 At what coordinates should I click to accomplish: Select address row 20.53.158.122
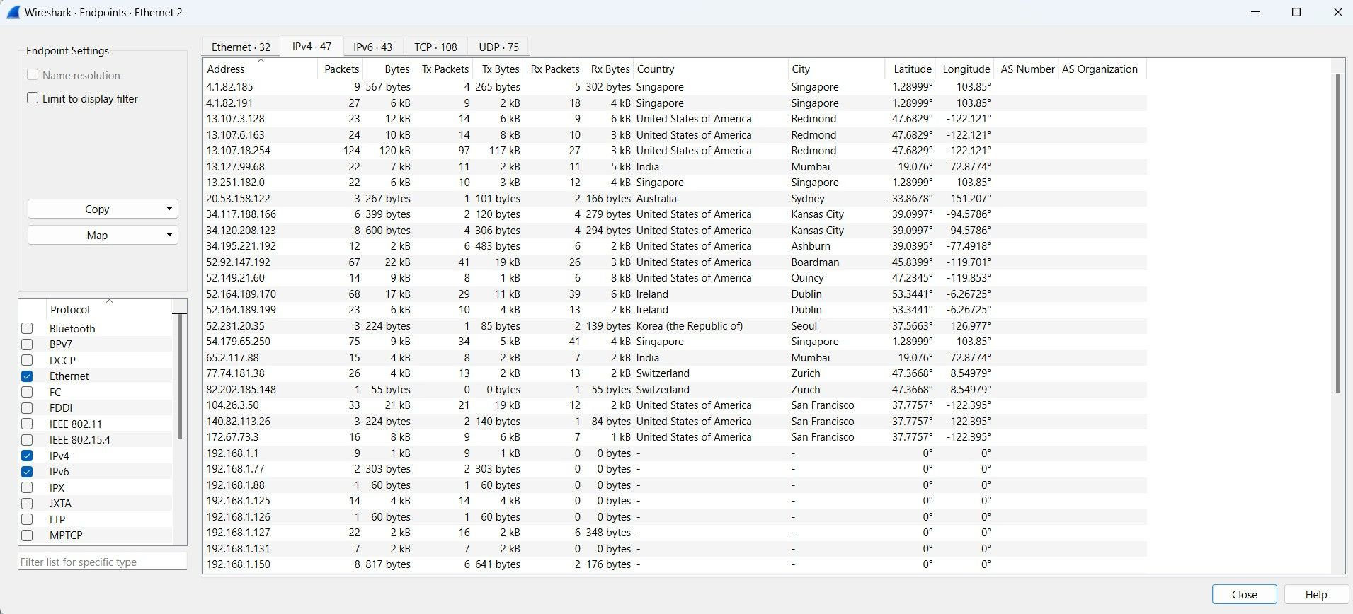[x=675, y=199]
